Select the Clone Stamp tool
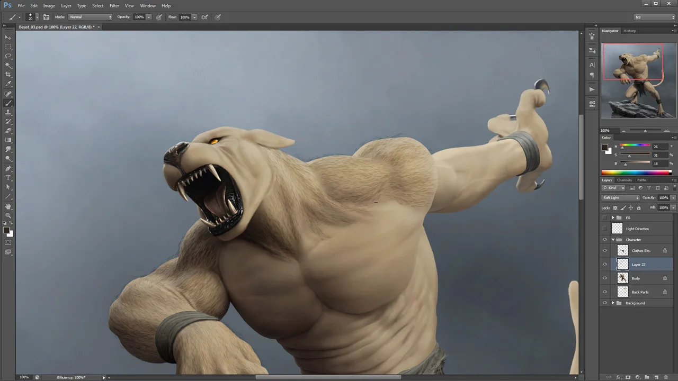The width and height of the screenshot is (678, 381). point(8,113)
